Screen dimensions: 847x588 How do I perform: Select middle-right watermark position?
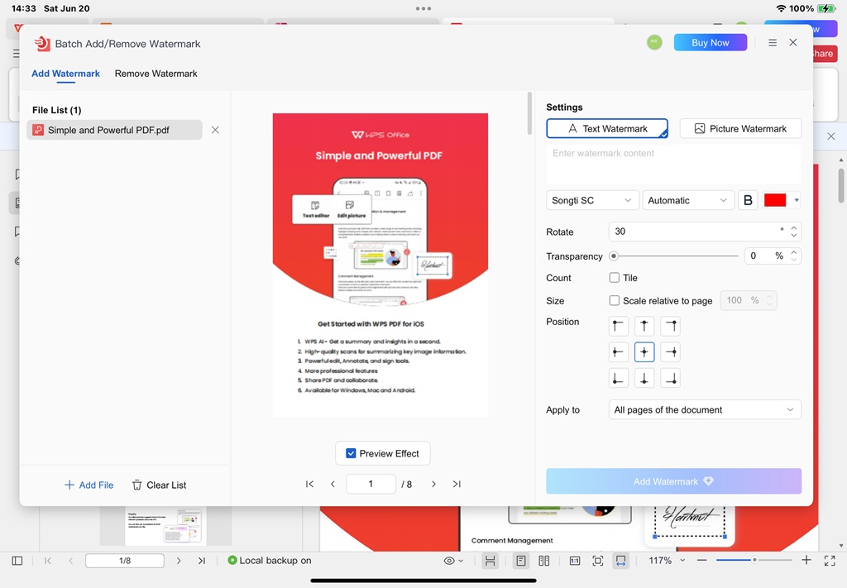click(670, 352)
